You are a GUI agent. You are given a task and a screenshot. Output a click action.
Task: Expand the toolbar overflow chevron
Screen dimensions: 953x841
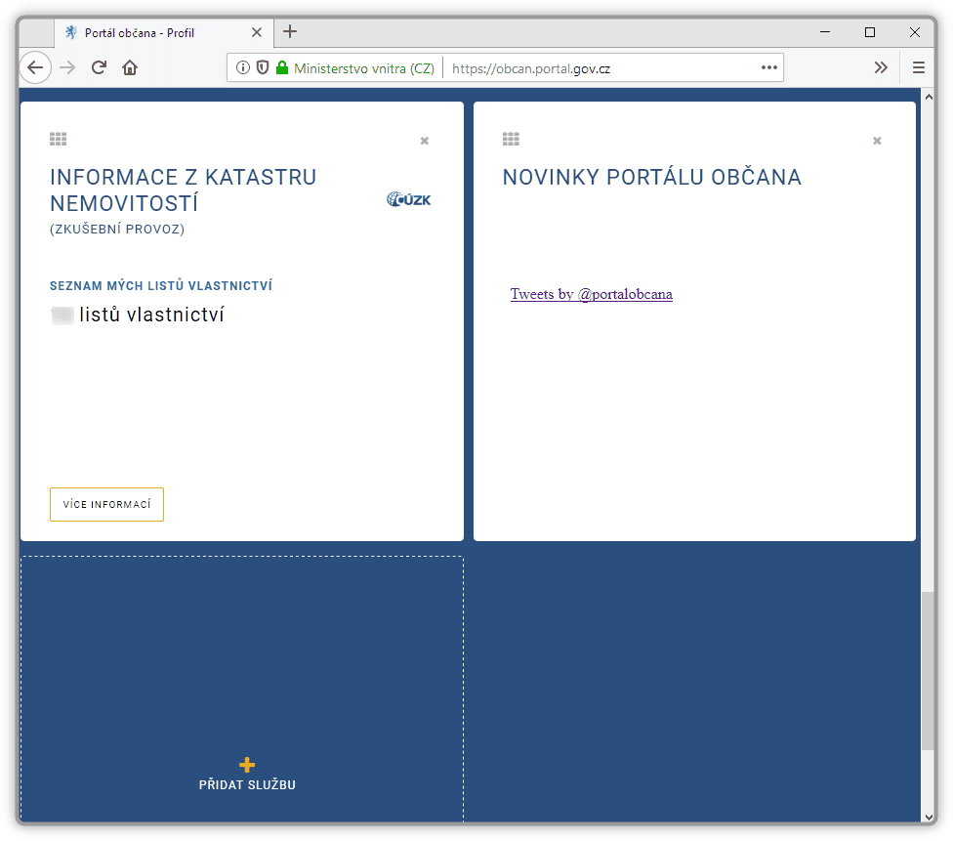(881, 68)
